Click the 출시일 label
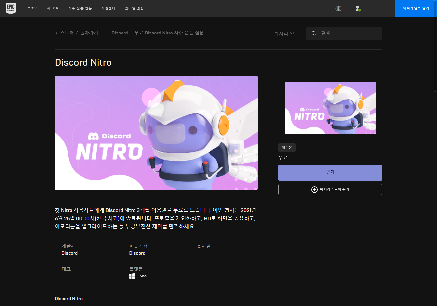This screenshot has height=306, width=437. (203, 246)
